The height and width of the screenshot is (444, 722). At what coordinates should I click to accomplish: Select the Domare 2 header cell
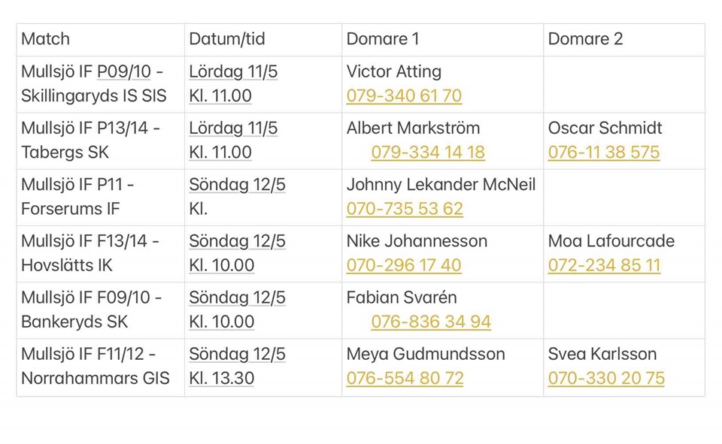[x=623, y=39]
